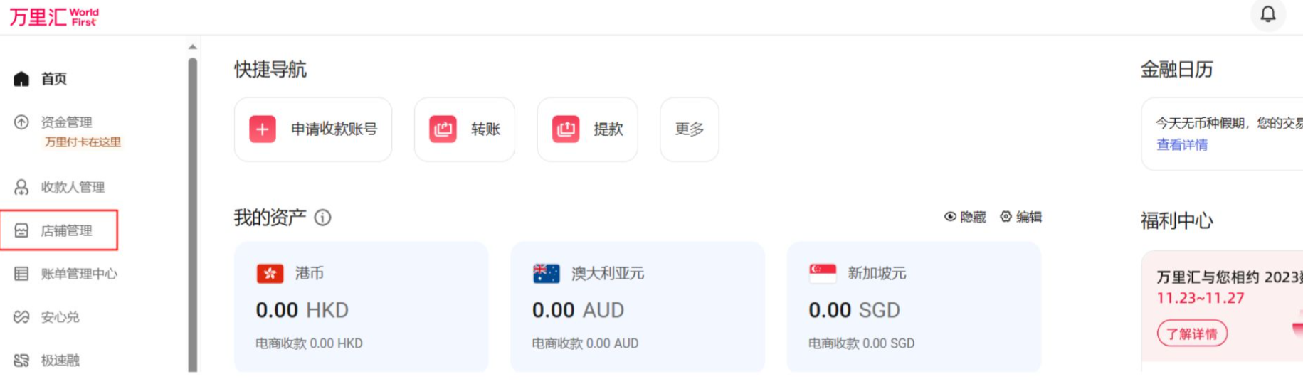Click the 转账 transfer icon
Screen dimensions: 1303x384
click(443, 129)
